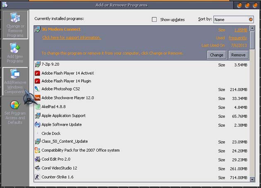Enable the Show updates checkbox
261x188 pixels.
pos(154,19)
